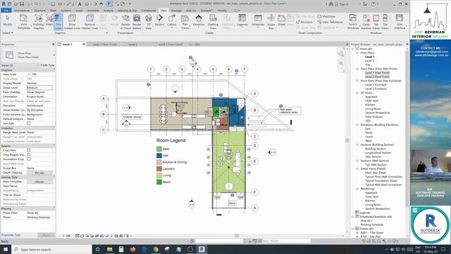This screenshot has width=451, height=254.
Task: Open Select dropdown under Modify
Action: tap(8, 33)
